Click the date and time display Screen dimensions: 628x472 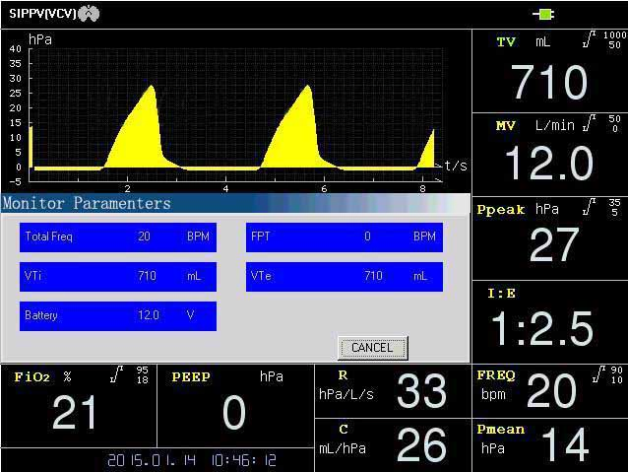point(192,460)
